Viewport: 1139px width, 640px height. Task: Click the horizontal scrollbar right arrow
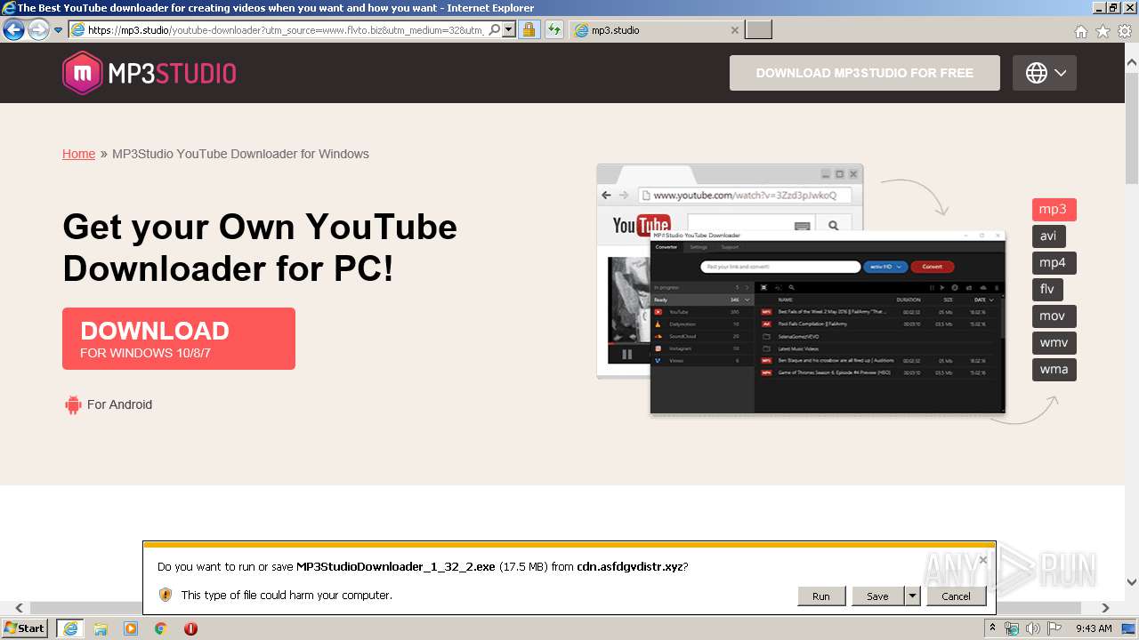[1105, 608]
